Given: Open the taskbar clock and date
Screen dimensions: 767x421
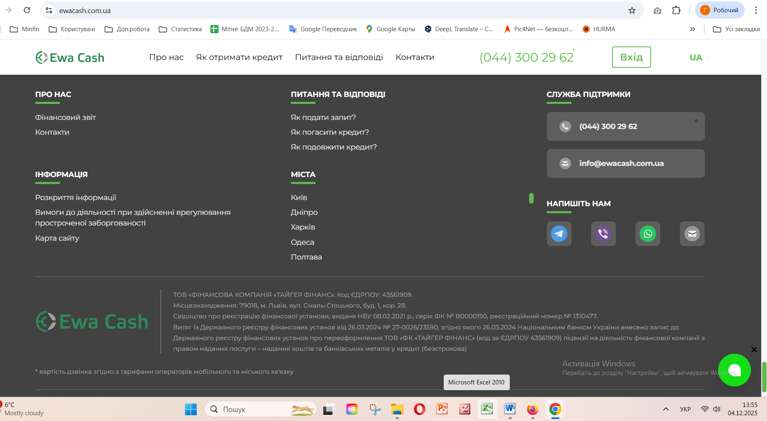Looking at the screenshot, I should pos(743,409).
